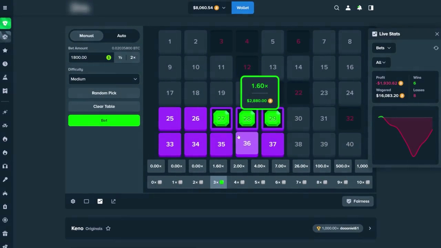441x248 pixels.
Task: Open pop-out window icon
Action: point(113,201)
